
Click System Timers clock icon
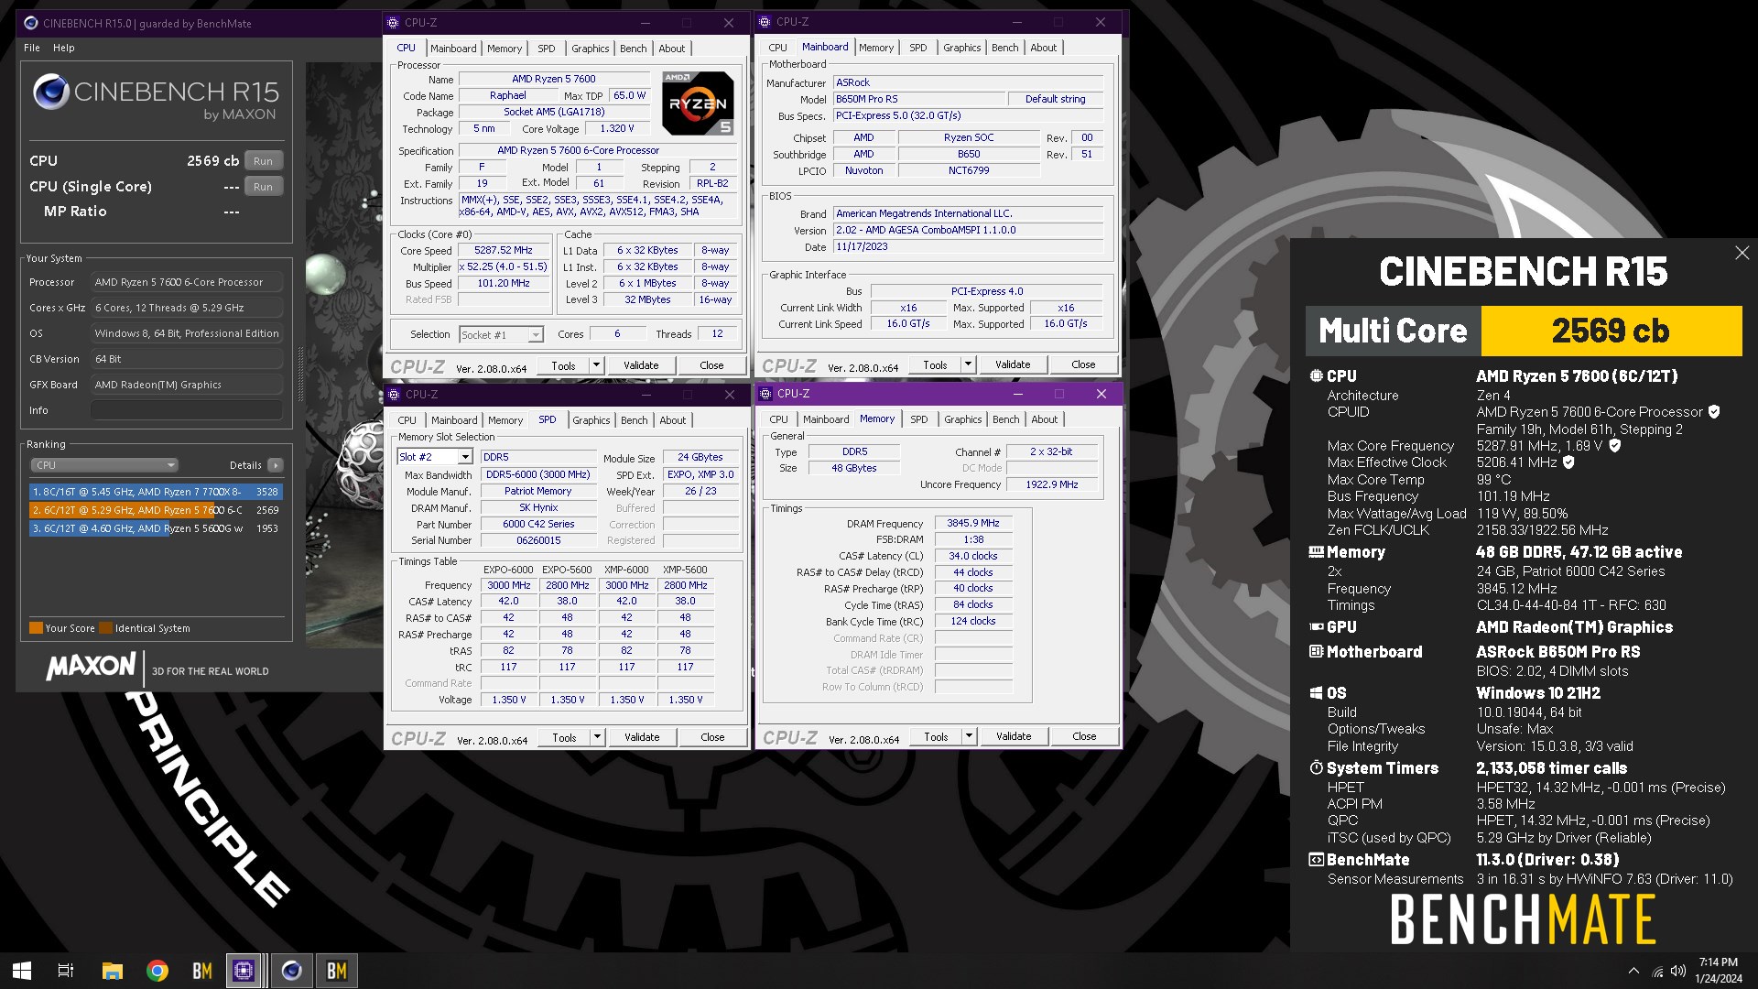[x=1316, y=767]
